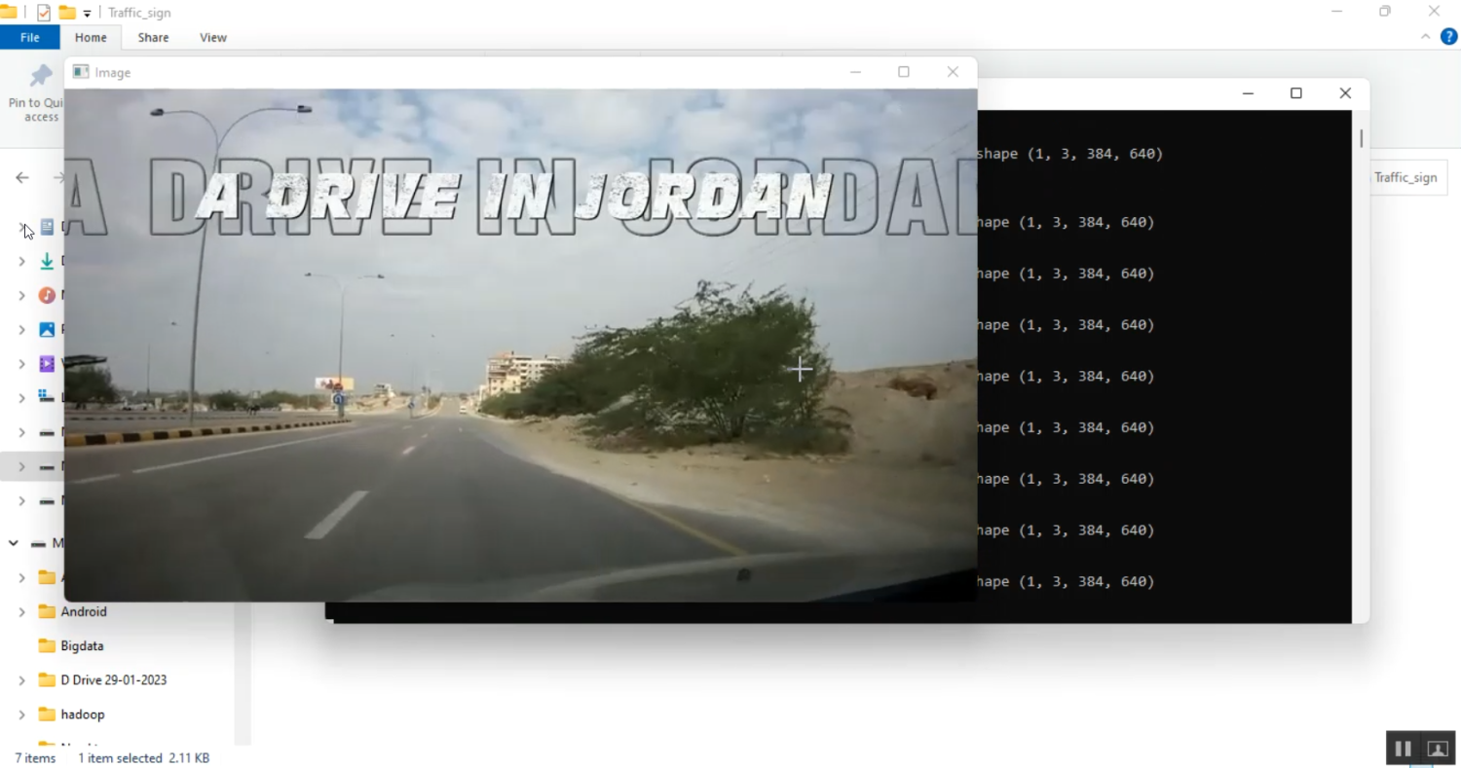This screenshot has width=1461, height=768.
Task: Select the Videos icon in the navigation pane
Action: pos(47,363)
